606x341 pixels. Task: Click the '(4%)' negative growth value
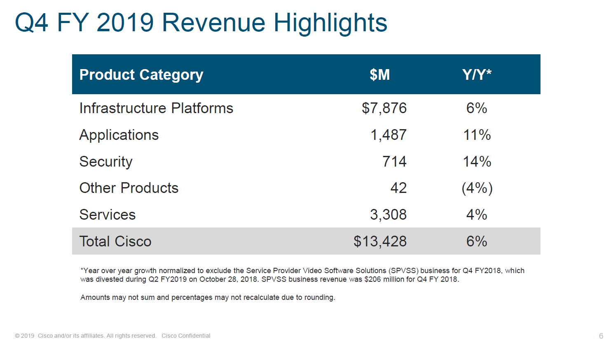pyautogui.click(x=477, y=188)
